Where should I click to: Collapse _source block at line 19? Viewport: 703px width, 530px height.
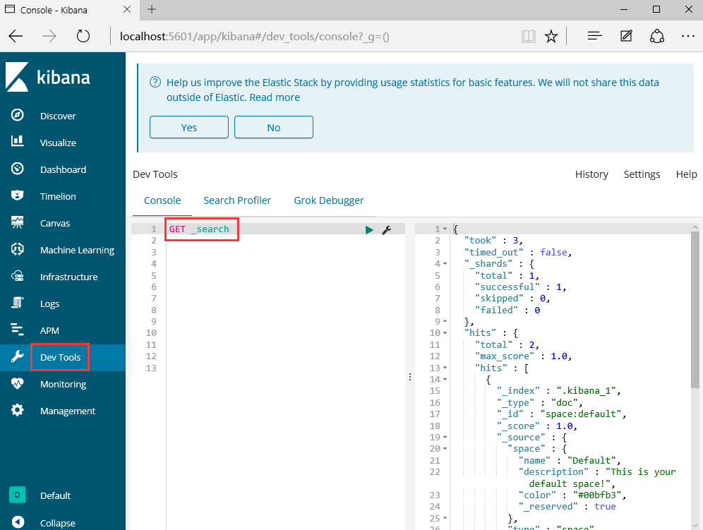pyautogui.click(x=445, y=437)
